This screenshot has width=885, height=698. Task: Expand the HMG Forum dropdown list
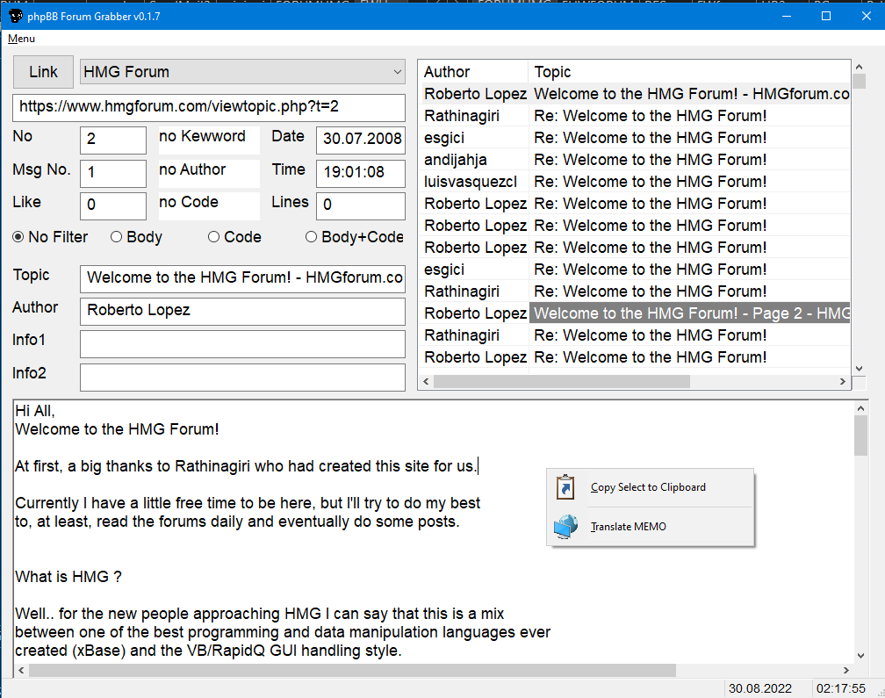395,72
